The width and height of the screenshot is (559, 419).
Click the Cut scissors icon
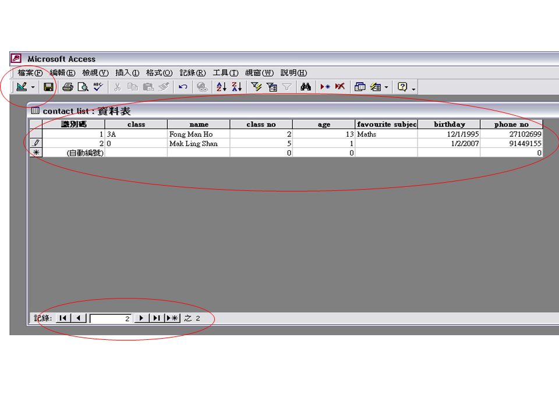(117, 87)
